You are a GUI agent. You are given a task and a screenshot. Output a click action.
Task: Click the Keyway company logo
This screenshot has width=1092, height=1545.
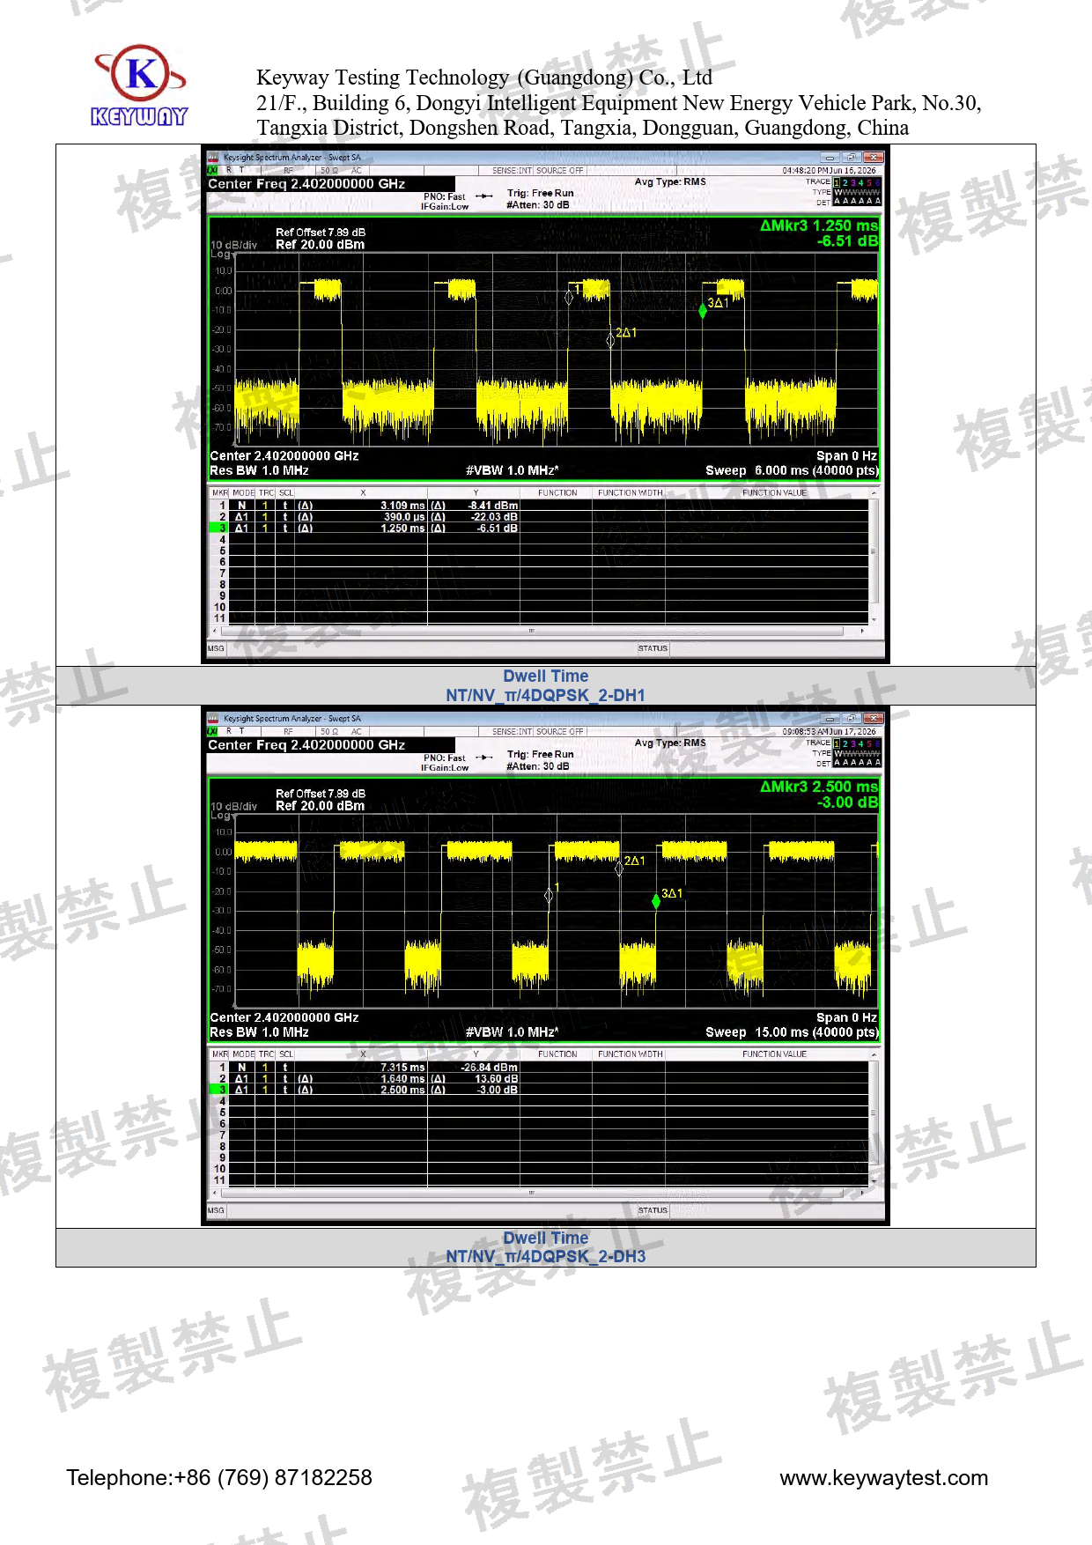(139, 85)
